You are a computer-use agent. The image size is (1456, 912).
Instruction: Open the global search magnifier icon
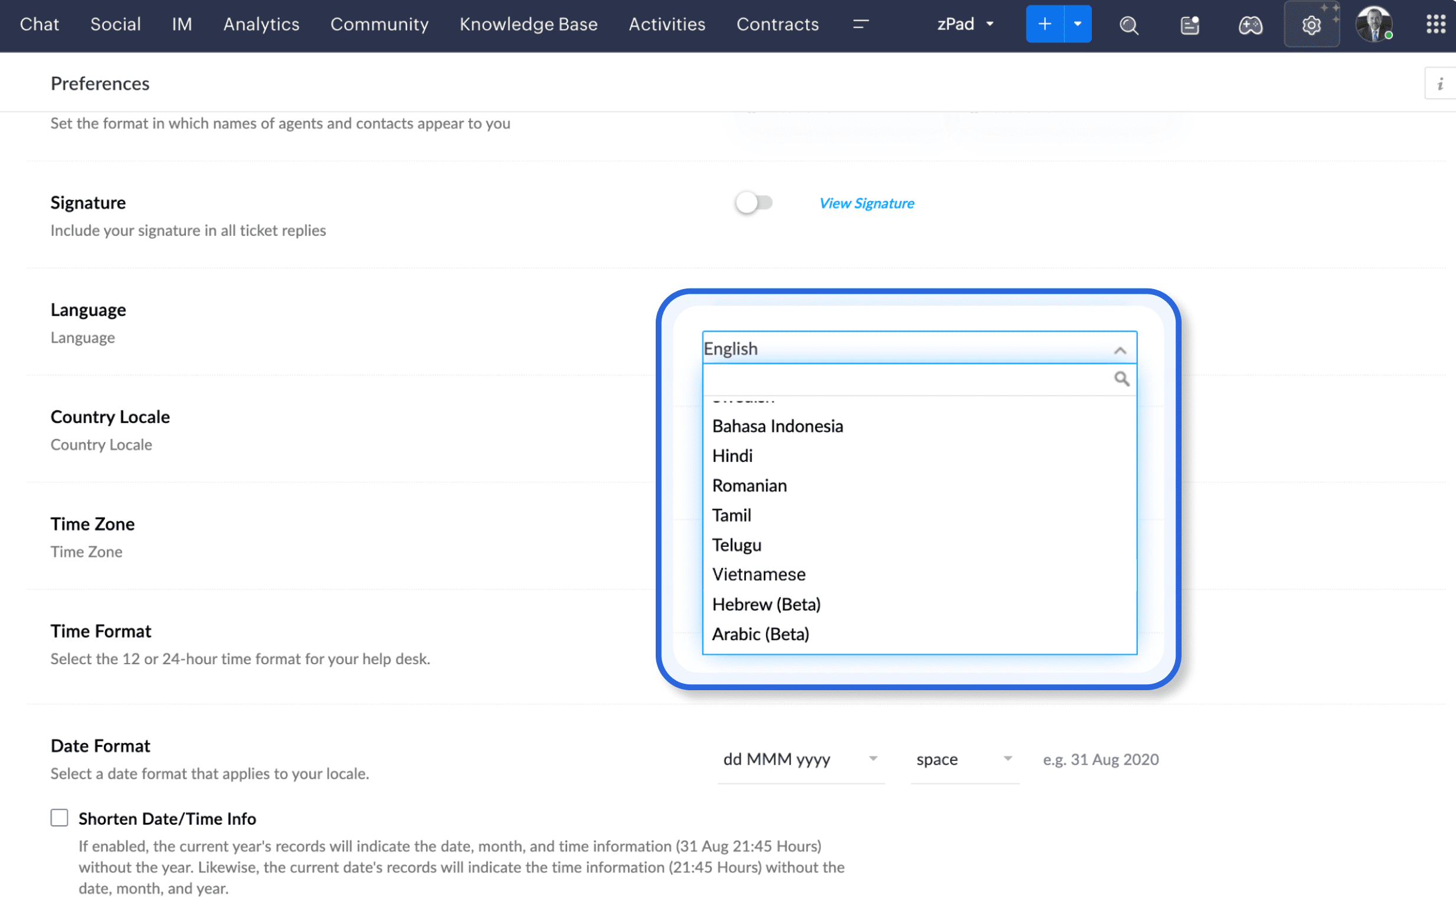click(x=1128, y=25)
